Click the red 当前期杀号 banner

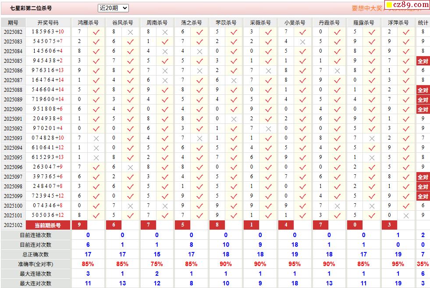[x=48, y=225]
